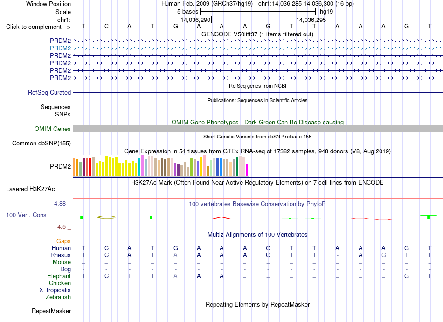
Task: Click the GTEx 'Gene Expression in 54 tissues' title
Action: (x=257, y=151)
